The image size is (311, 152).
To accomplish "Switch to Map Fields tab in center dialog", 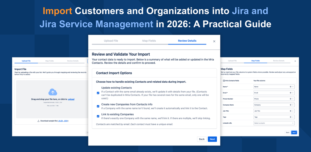I will pos(149,41).
